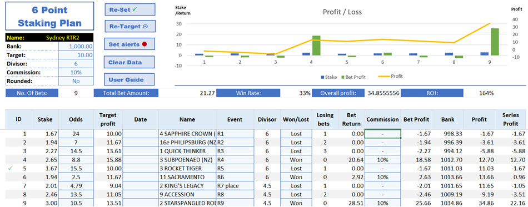Click the Clear Data button
This screenshot has height=207, width=528.
[x=129, y=62]
